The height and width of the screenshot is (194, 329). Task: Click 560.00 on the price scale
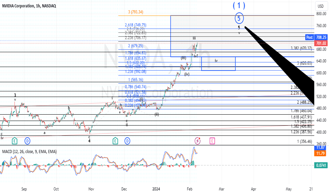(321, 85)
